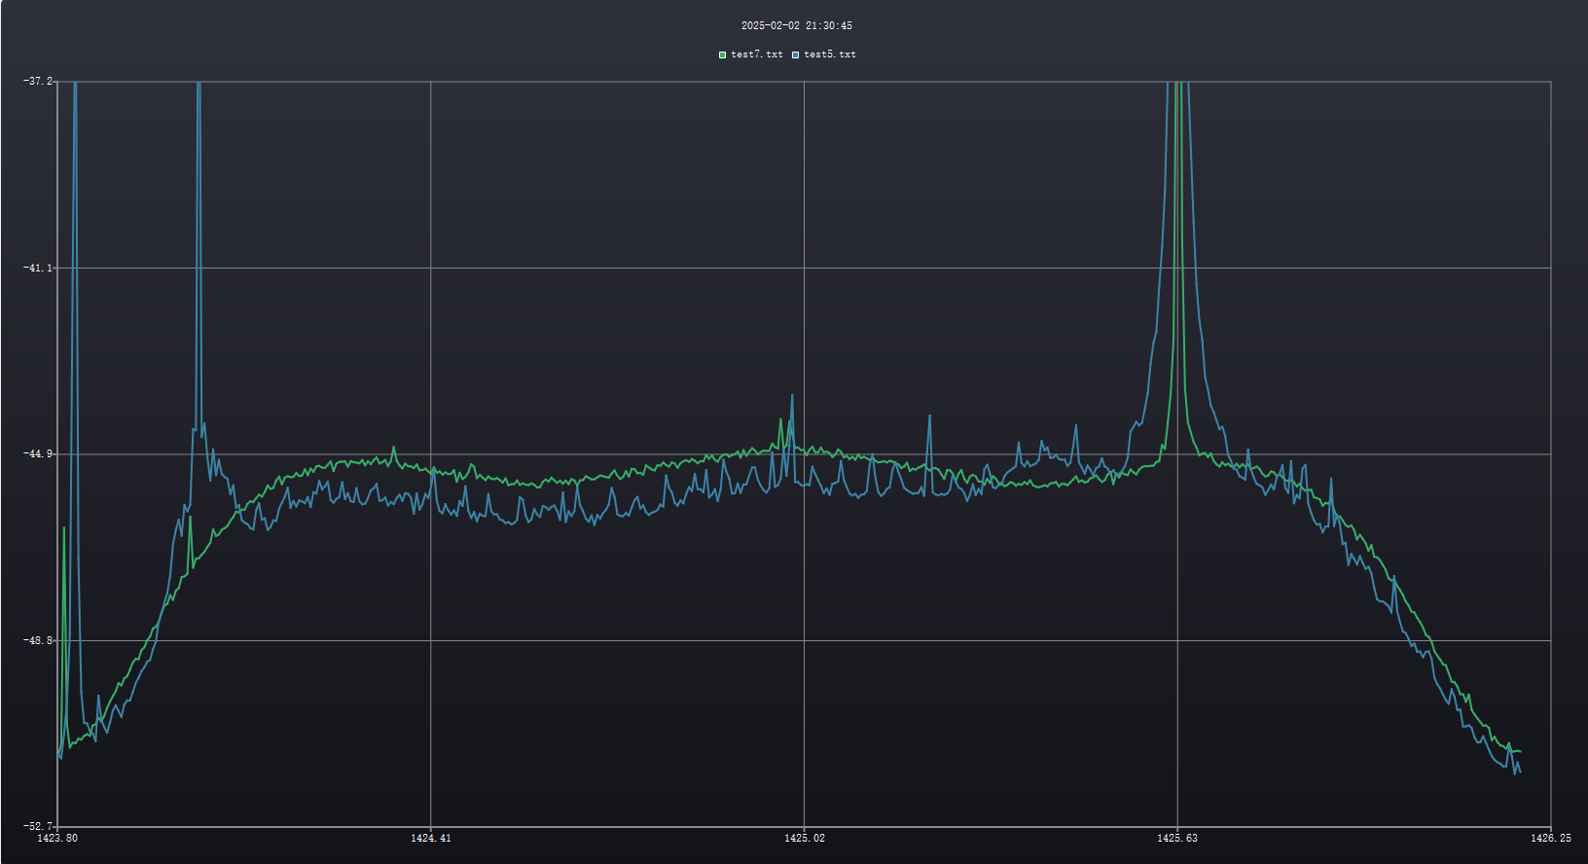This screenshot has height=864, width=1588.
Task: Click the -41.1 y-axis label
Action: [x=38, y=268]
